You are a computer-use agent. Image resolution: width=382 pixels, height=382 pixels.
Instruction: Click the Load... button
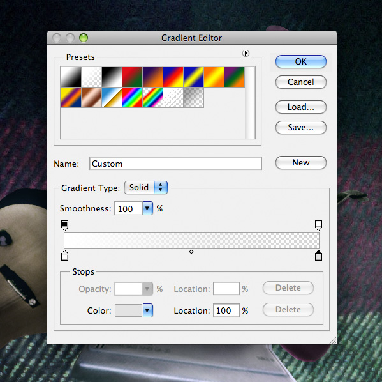(x=301, y=107)
